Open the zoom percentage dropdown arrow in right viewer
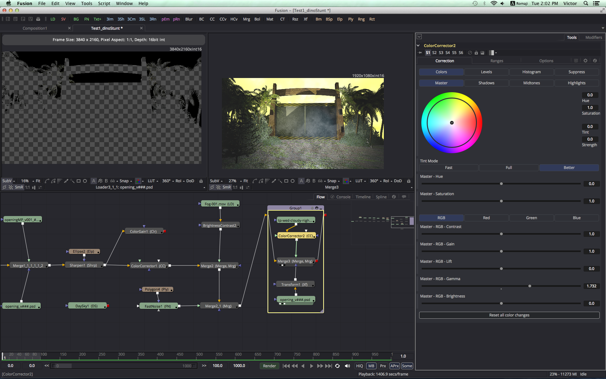606x379 pixels. point(241,181)
